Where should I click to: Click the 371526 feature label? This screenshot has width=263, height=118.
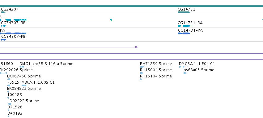coord(15,107)
